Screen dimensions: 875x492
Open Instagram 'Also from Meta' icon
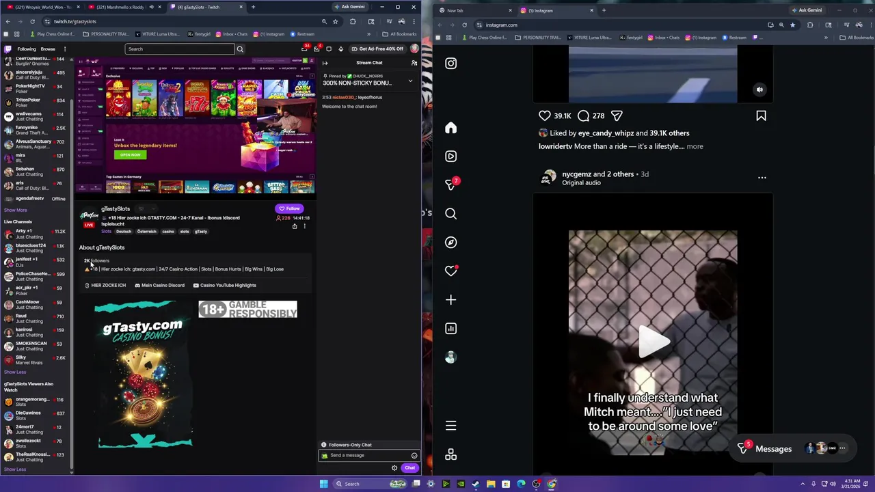point(450,455)
